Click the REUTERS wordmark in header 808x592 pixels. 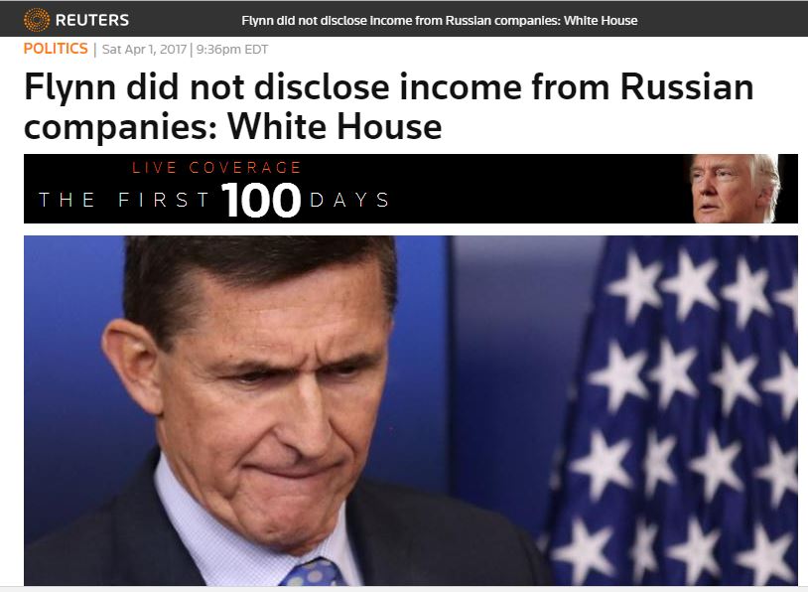(x=92, y=20)
